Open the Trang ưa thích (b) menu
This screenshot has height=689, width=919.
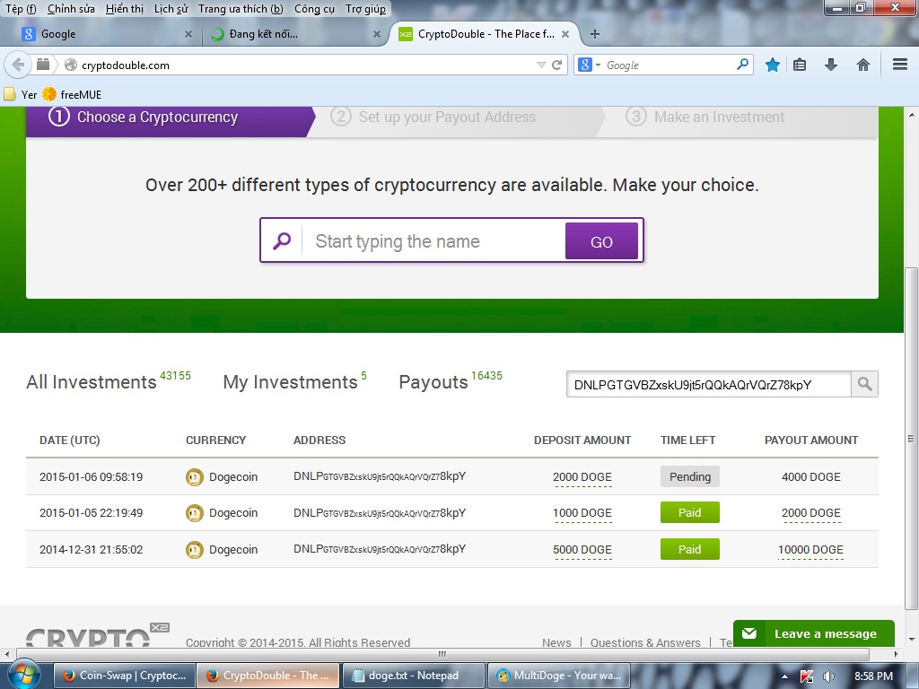coord(241,9)
